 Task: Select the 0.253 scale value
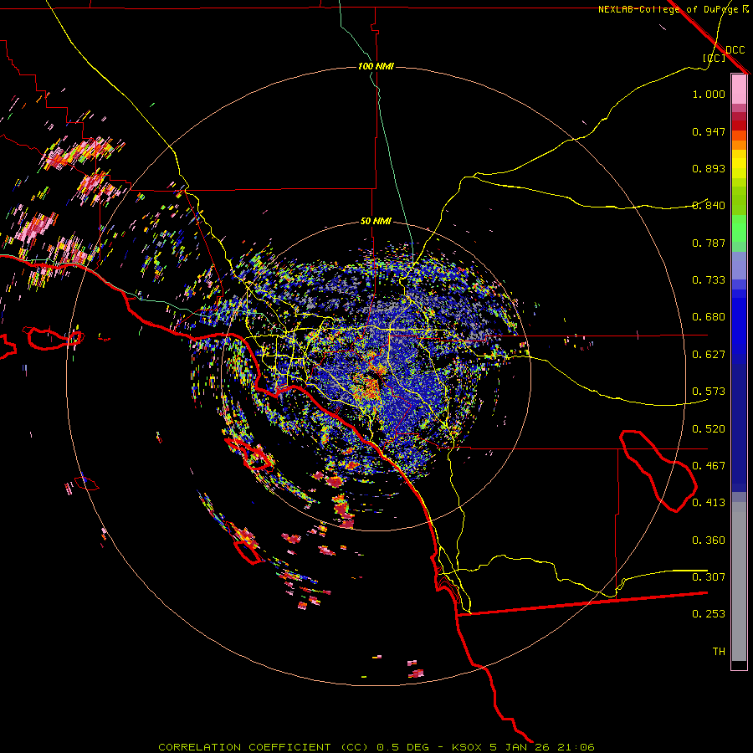pyautogui.click(x=709, y=614)
